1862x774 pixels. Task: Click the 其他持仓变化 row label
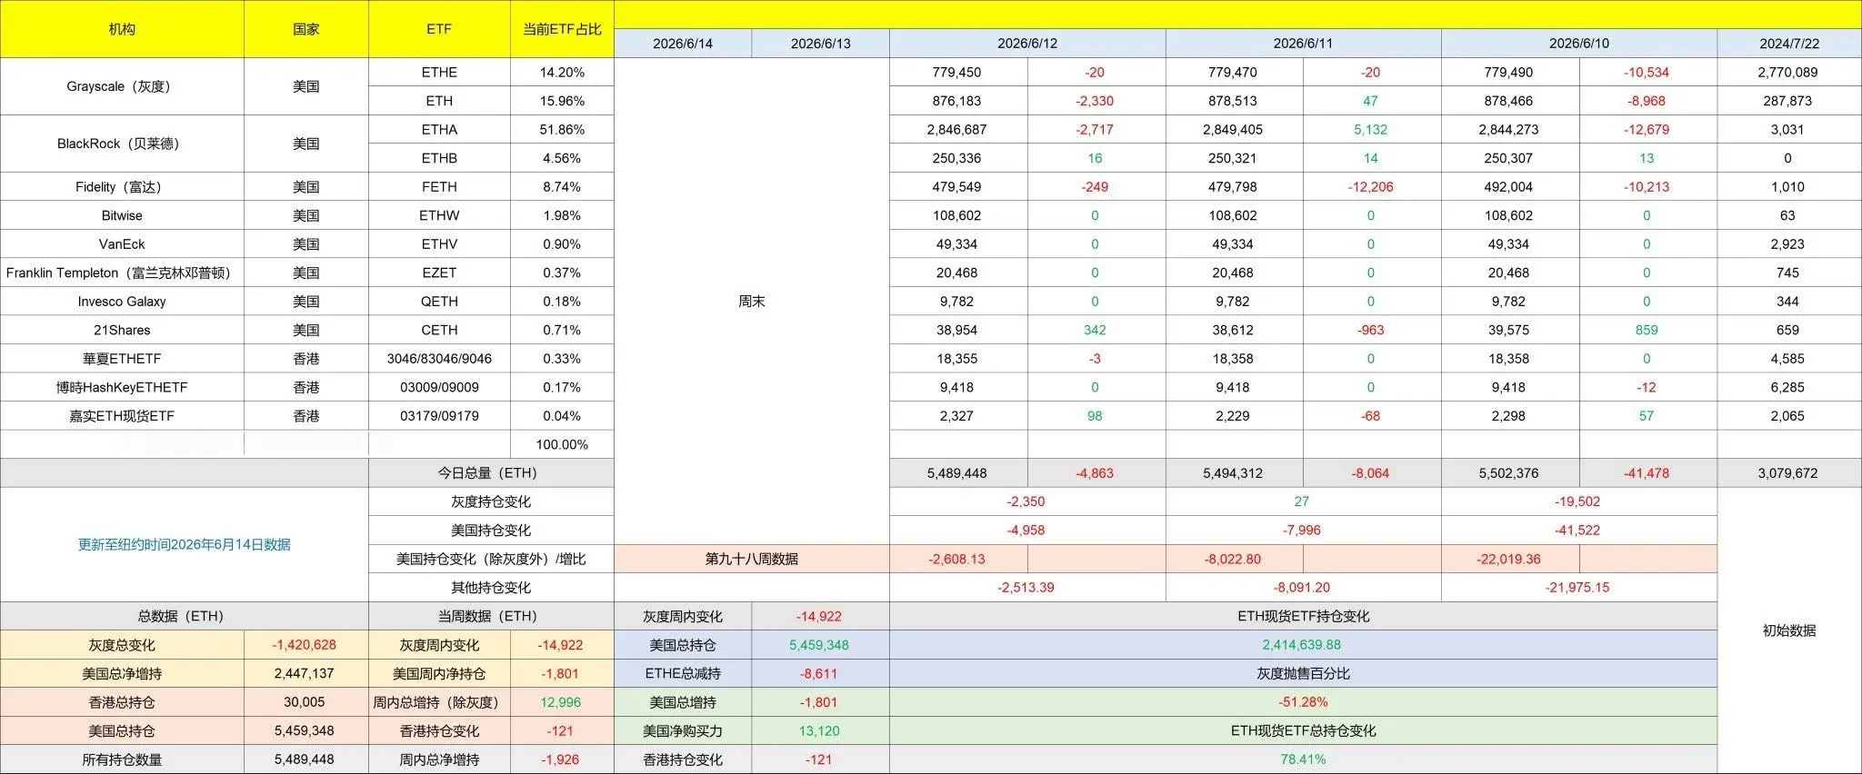tap(491, 588)
